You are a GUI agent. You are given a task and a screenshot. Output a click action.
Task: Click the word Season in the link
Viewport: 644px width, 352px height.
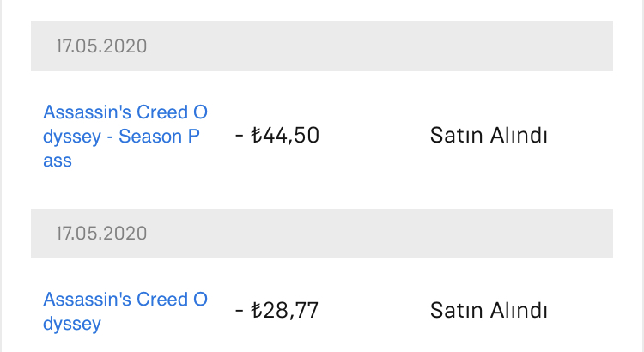(150, 137)
